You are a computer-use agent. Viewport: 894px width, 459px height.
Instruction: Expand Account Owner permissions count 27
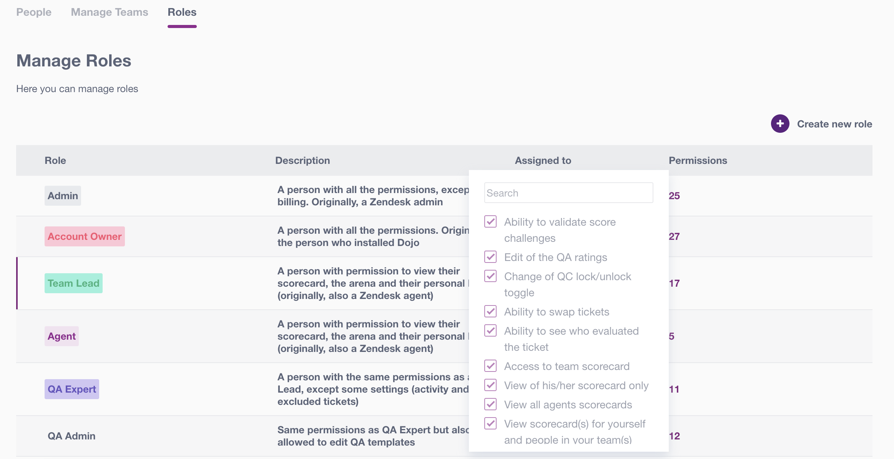pos(674,236)
